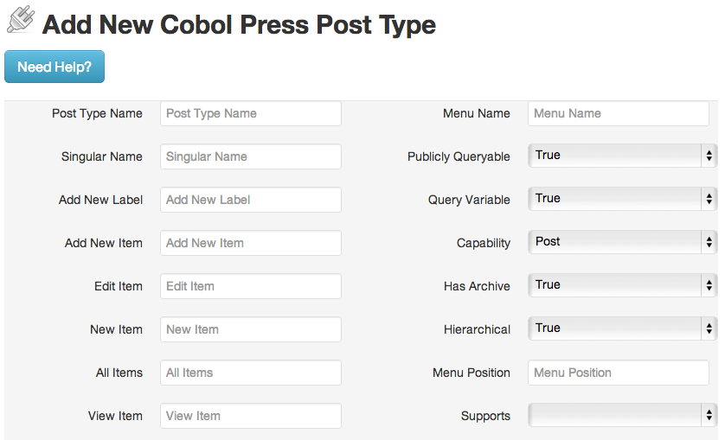Select the Add New Label text box
This screenshot has width=725, height=440.
(251, 200)
